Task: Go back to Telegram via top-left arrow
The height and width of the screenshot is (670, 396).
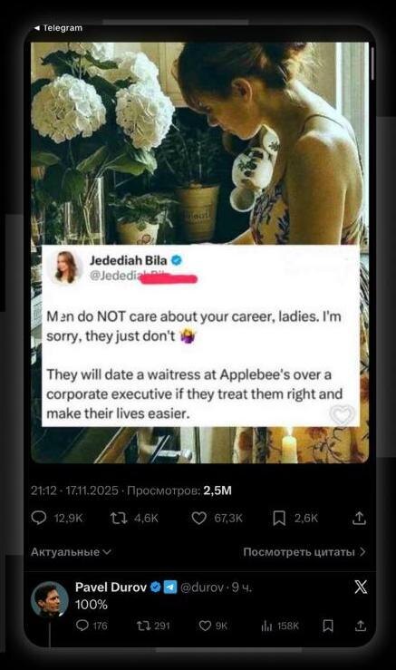Action: (x=58, y=28)
